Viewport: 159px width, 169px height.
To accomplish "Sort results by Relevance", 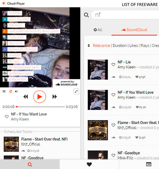I will point(101,46).
